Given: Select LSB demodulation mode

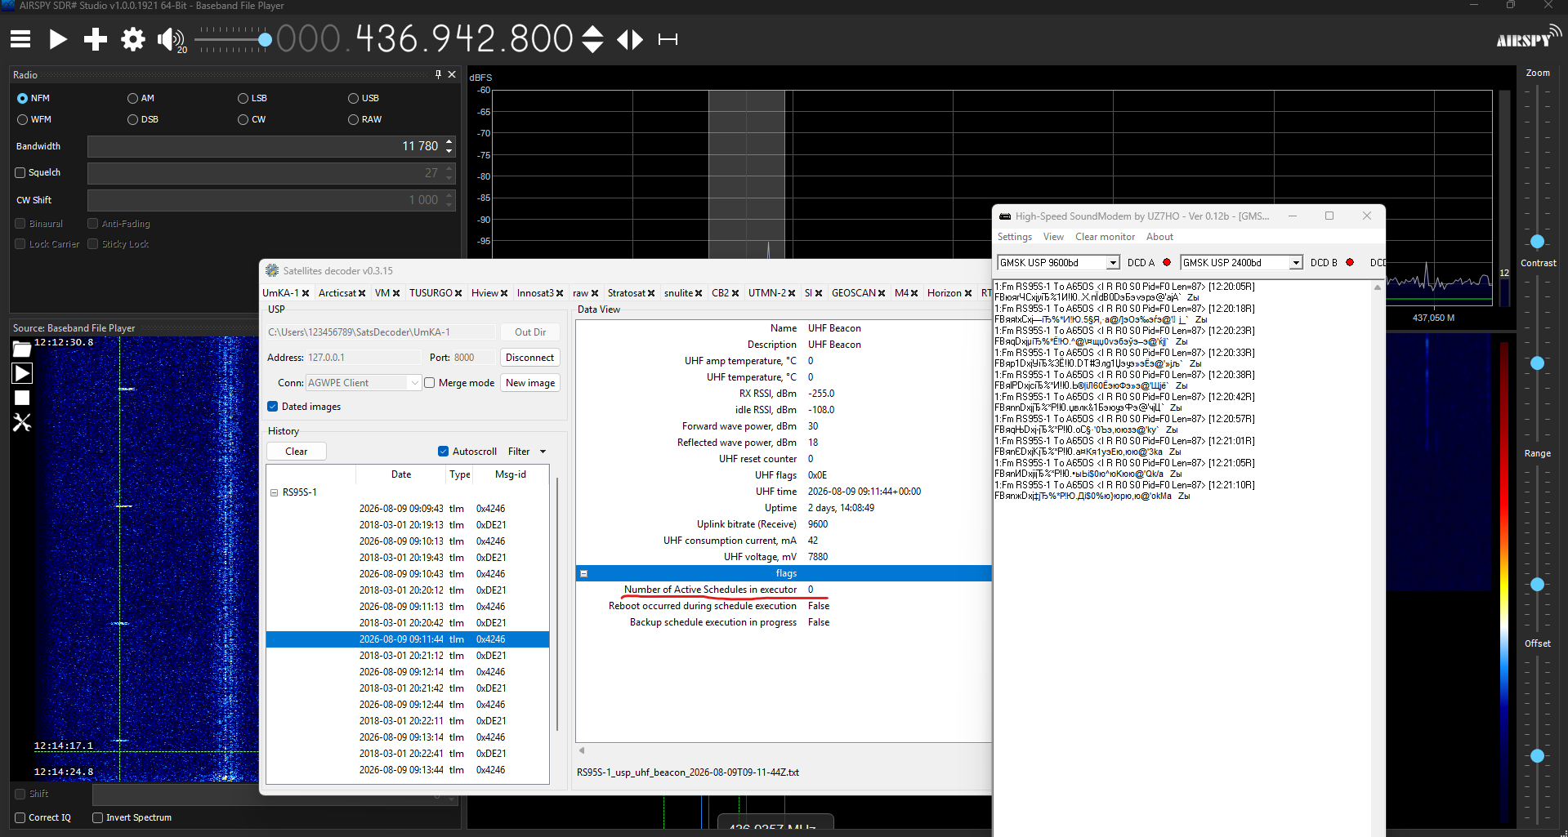Looking at the screenshot, I should click(243, 98).
